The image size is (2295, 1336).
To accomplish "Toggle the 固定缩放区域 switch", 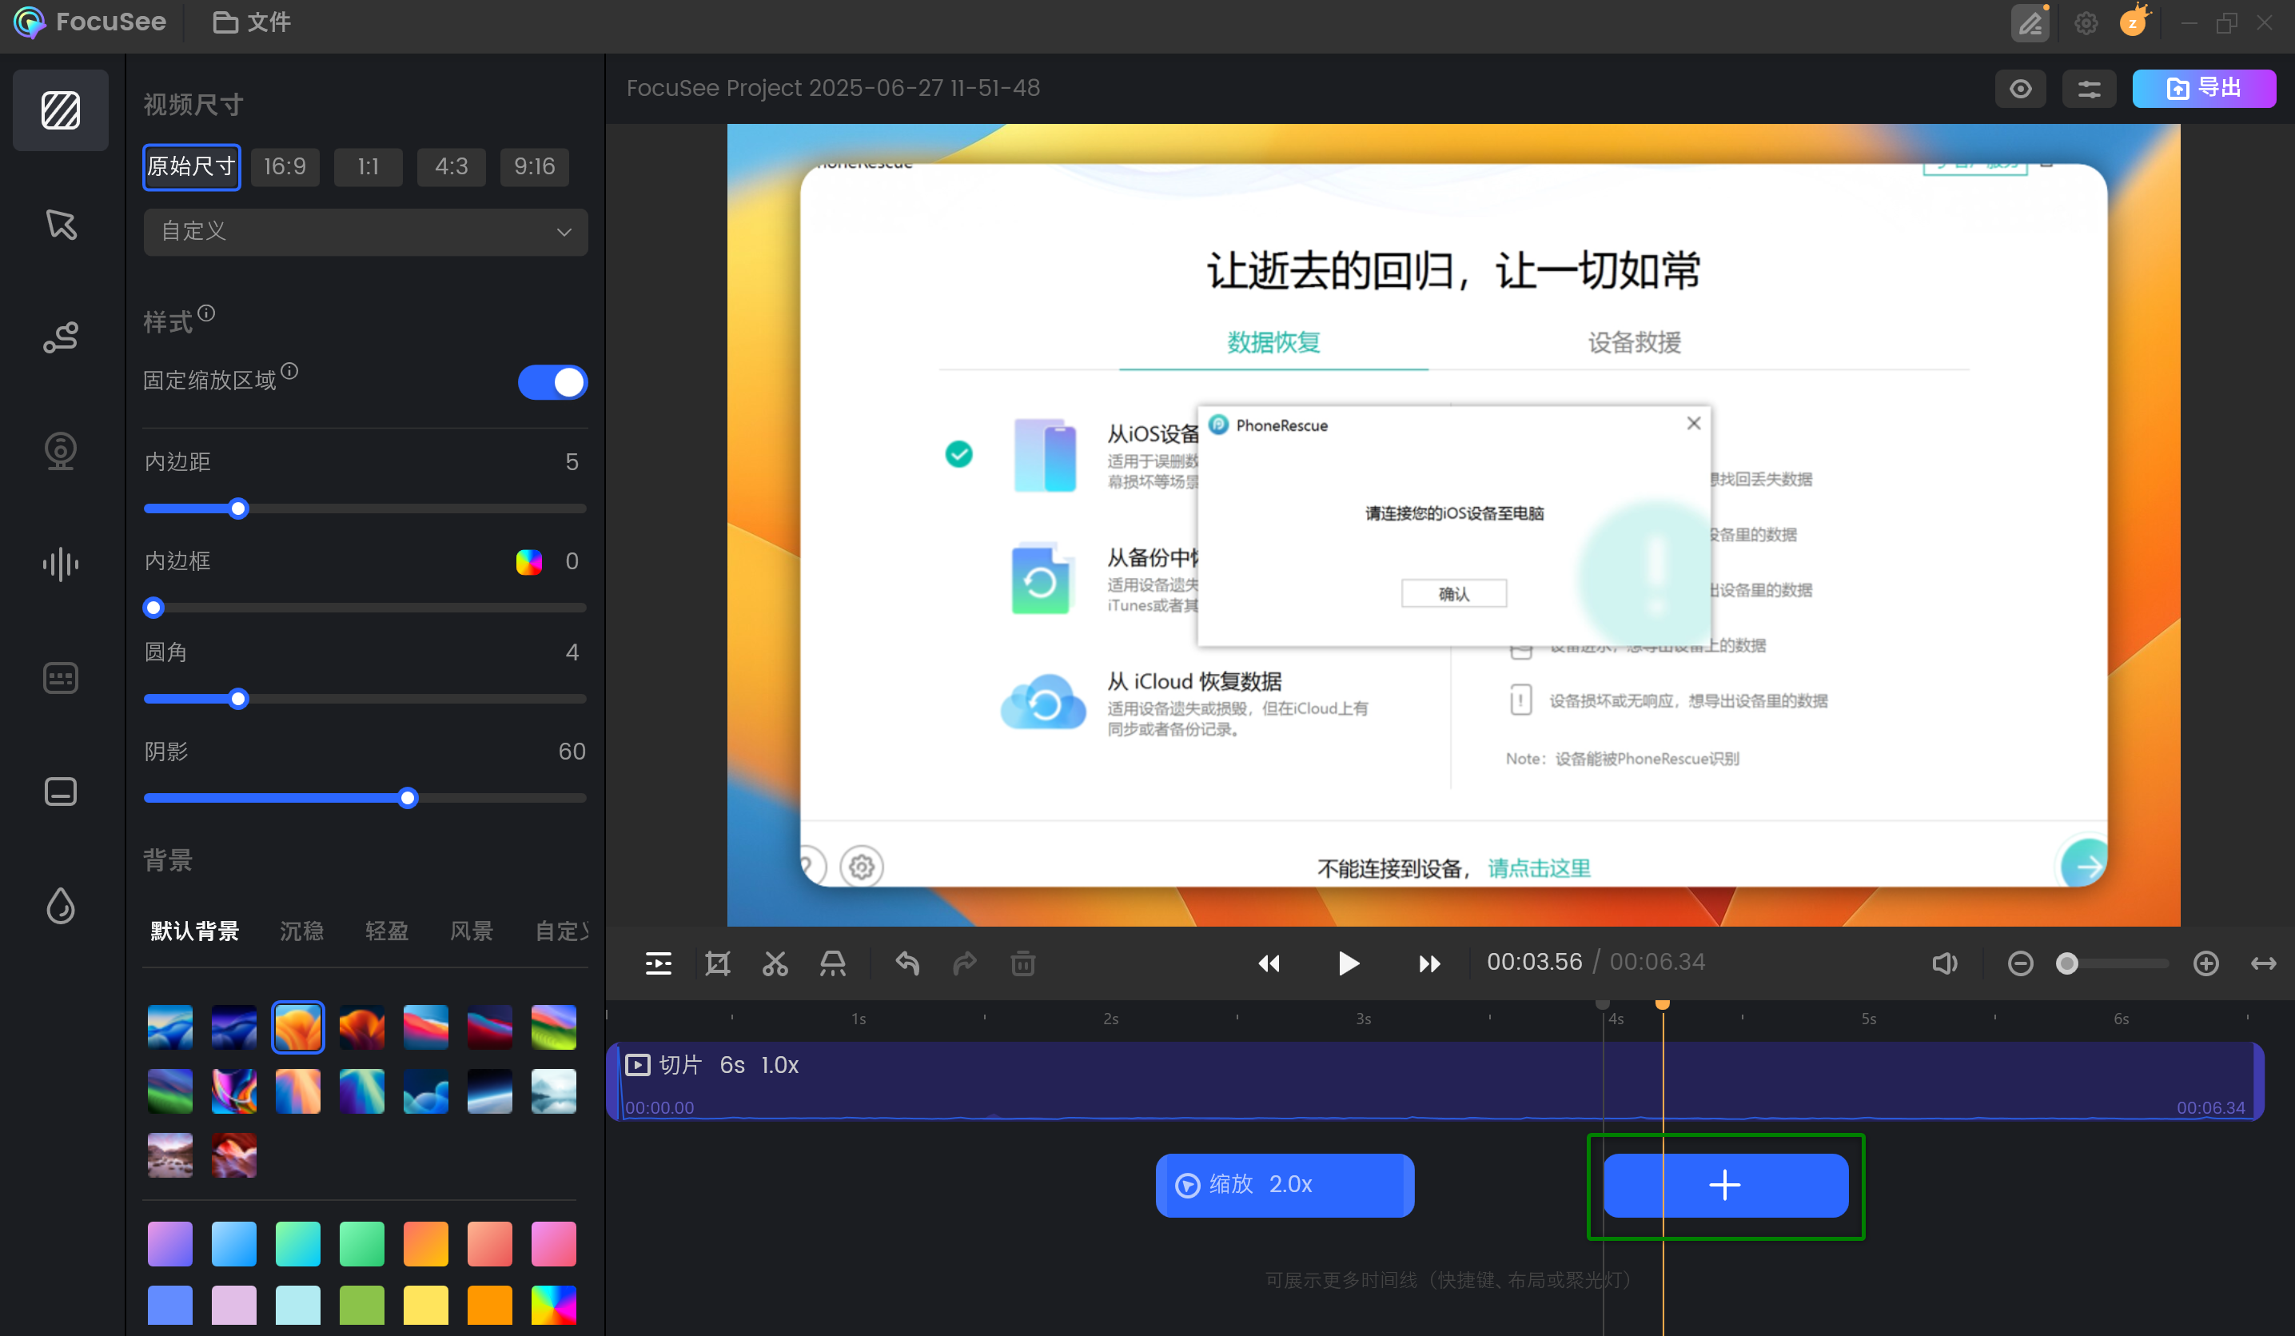I will pyautogui.click(x=553, y=381).
